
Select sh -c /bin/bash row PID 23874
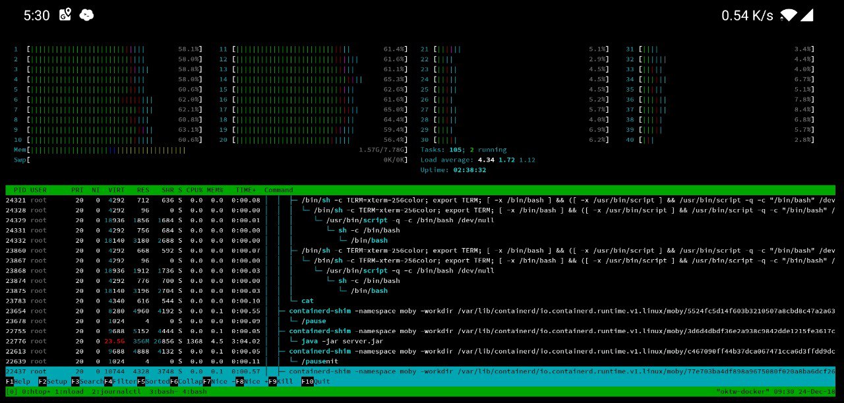point(420,280)
